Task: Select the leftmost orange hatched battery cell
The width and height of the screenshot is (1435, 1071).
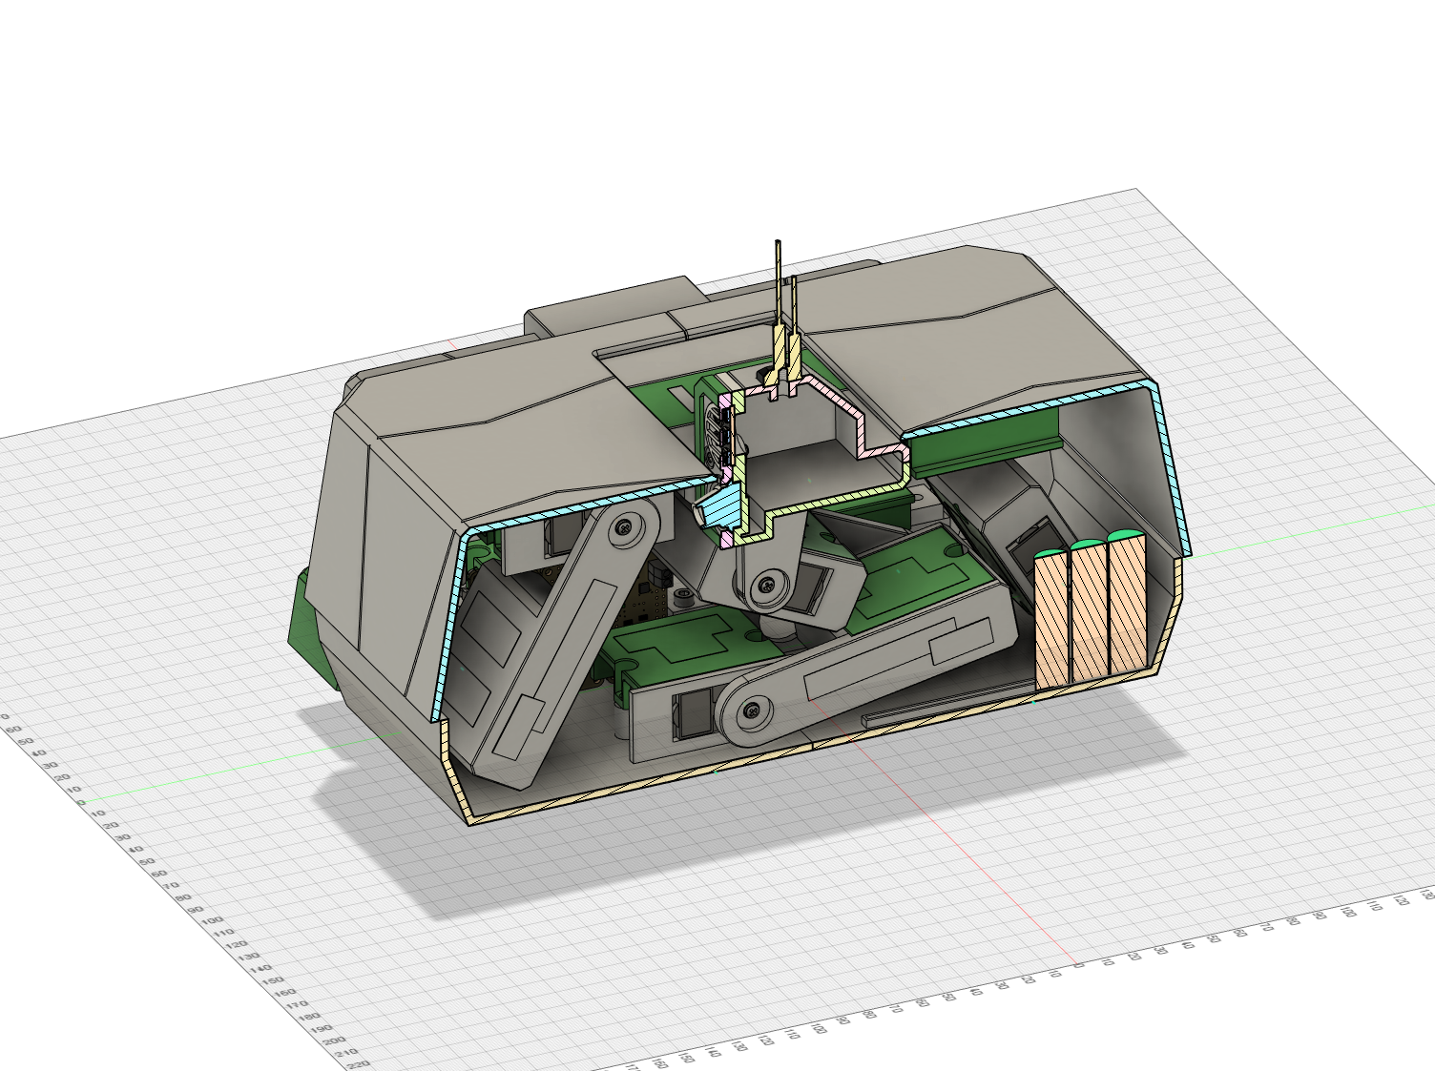Action: (1053, 620)
